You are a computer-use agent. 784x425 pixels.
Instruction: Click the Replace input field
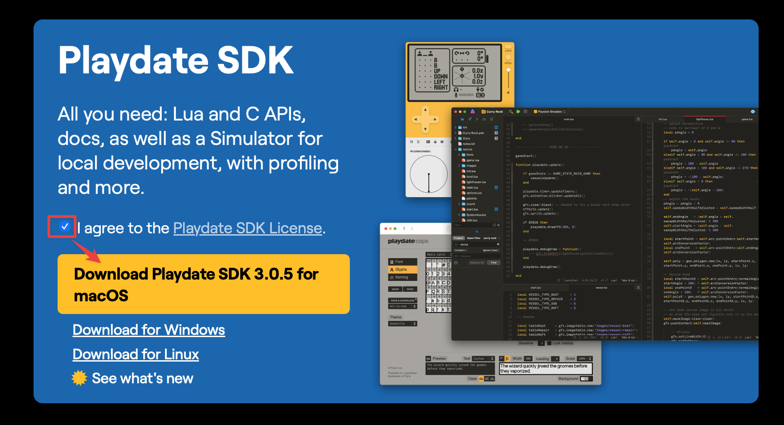coord(477,256)
